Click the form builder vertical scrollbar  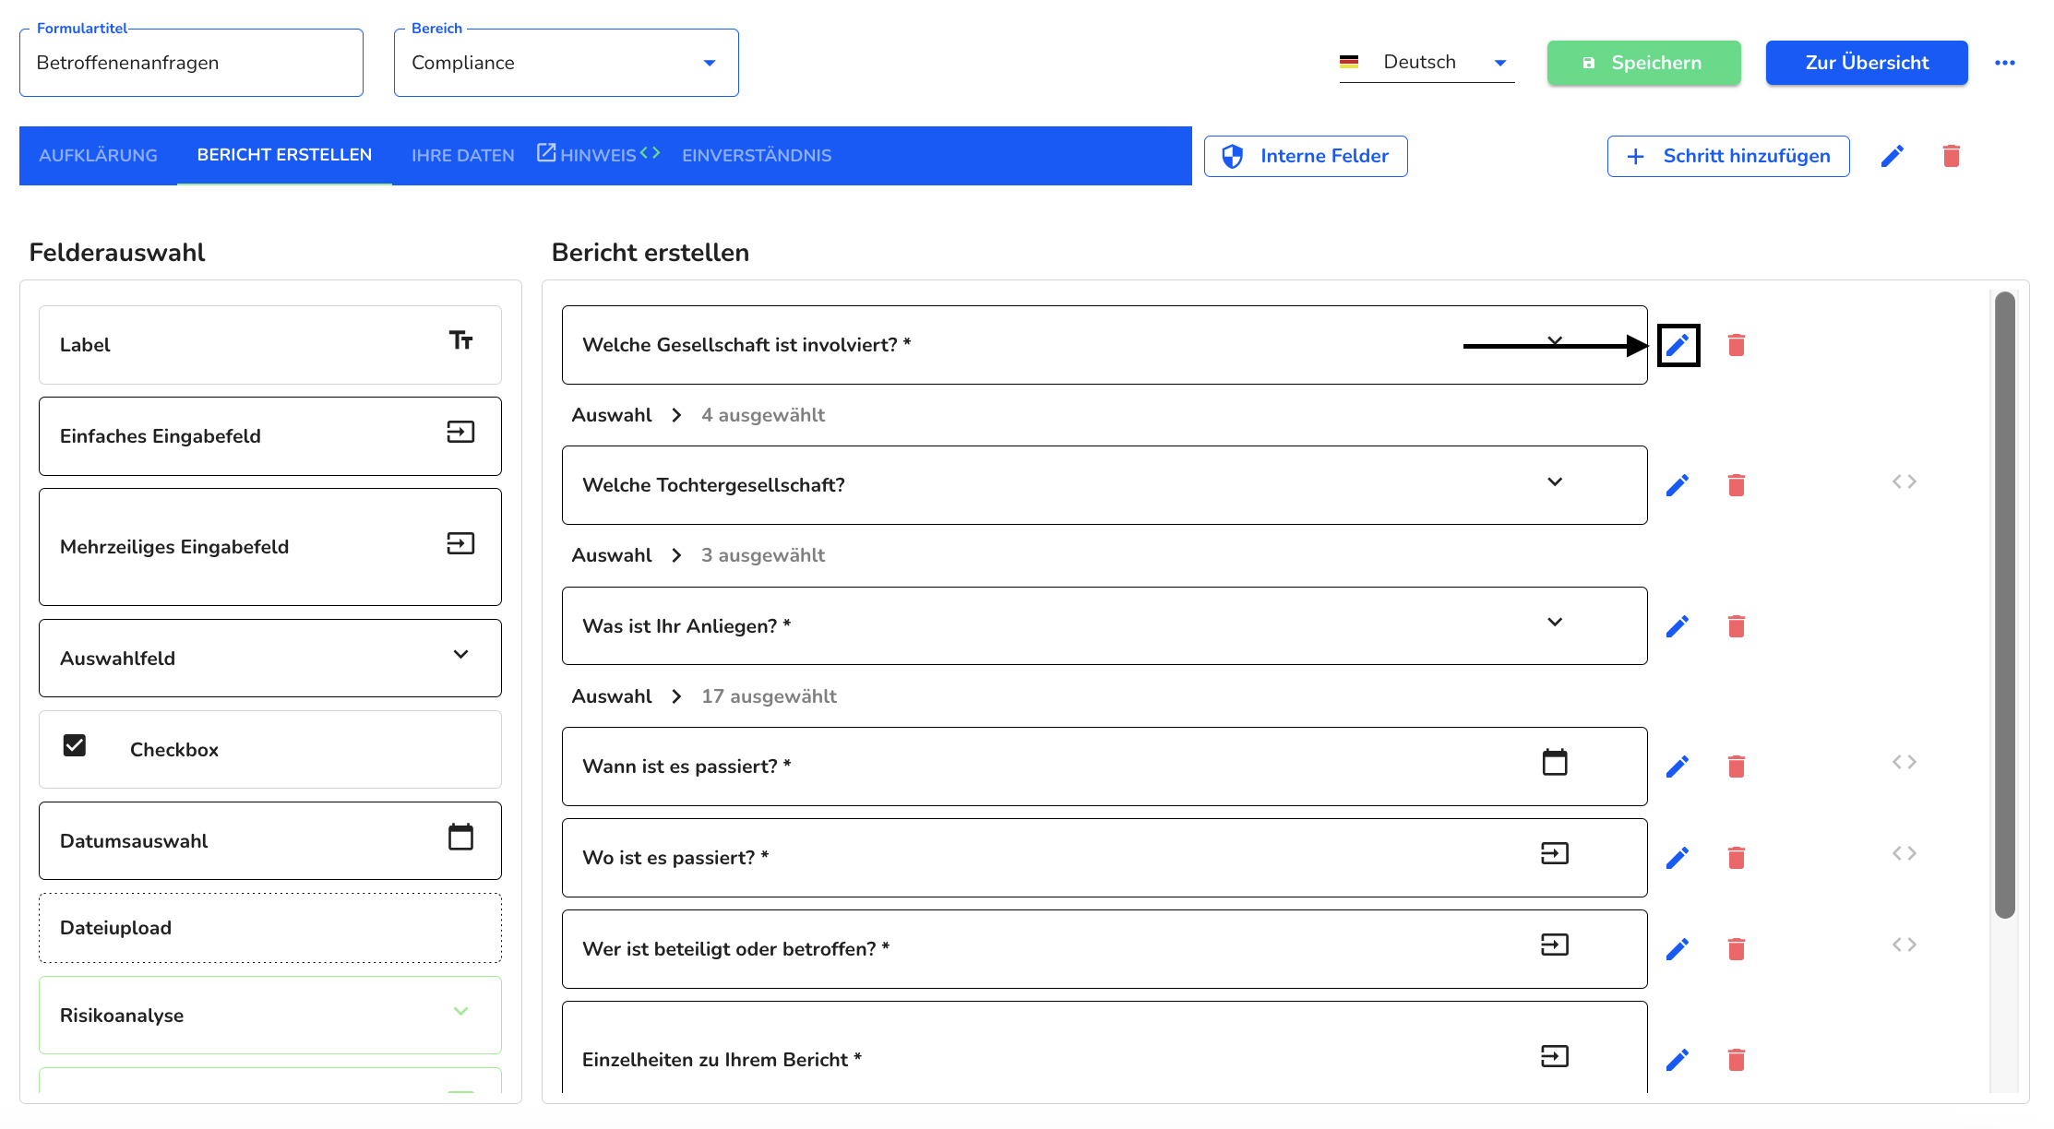(x=2004, y=604)
